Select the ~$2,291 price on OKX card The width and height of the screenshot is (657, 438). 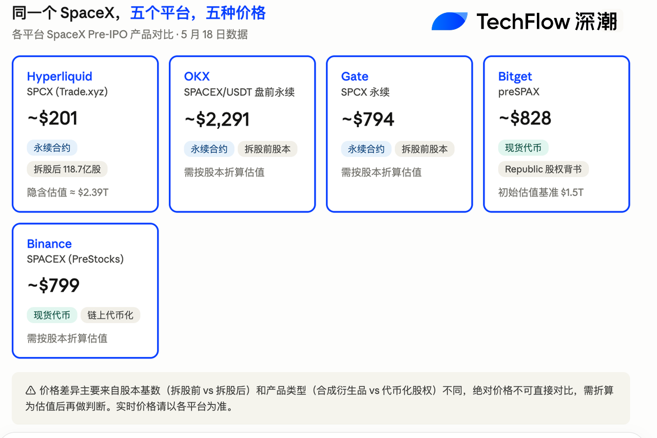point(217,119)
